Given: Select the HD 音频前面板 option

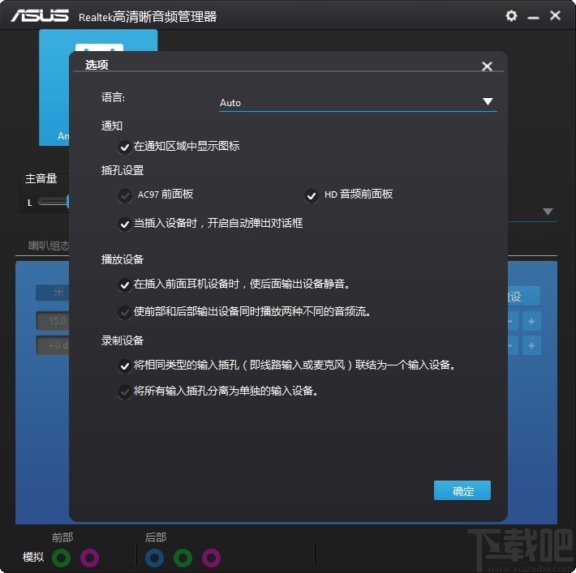Looking at the screenshot, I should (312, 195).
